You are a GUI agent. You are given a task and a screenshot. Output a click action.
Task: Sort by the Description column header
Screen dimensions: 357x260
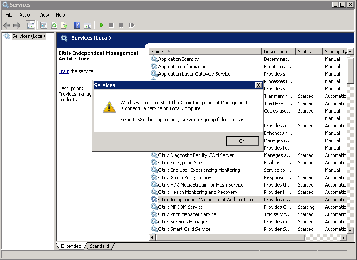[x=279, y=52]
